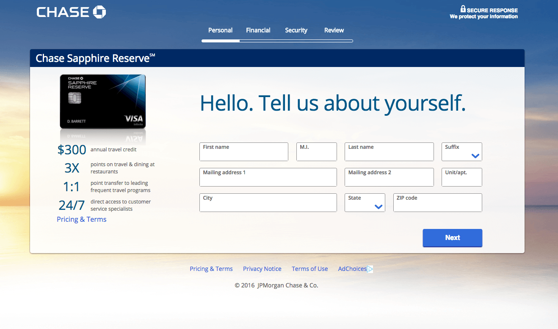Click the Next button

point(453,238)
